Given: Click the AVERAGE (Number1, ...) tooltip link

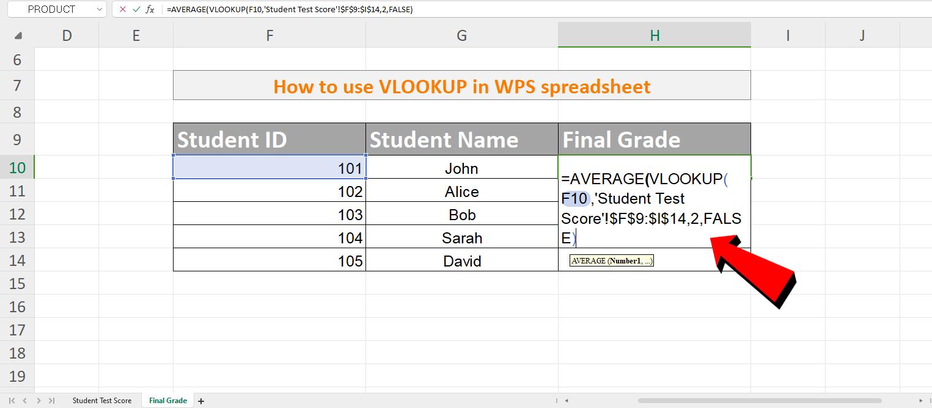Looking at the screenshot, I should coord(611,260).
